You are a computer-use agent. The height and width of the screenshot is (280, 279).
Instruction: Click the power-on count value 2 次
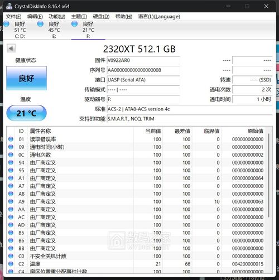pyautogui.click(x=252, y=90)
